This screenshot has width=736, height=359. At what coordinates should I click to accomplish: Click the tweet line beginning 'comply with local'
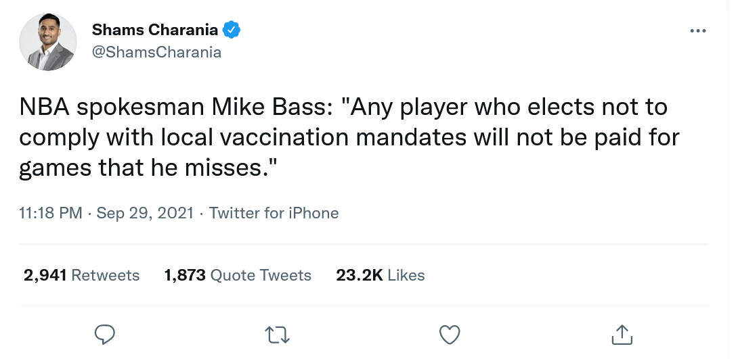tap(349, 137)
